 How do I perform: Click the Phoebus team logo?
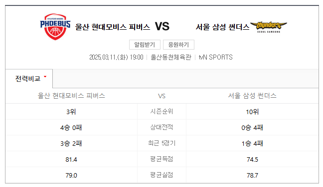pyautogui.click(x=55, y=27)
